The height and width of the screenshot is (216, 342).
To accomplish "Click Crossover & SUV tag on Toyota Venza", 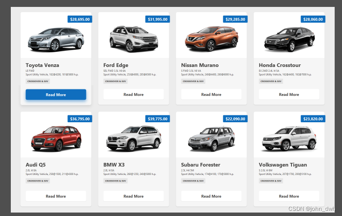I will coord(38,81).
